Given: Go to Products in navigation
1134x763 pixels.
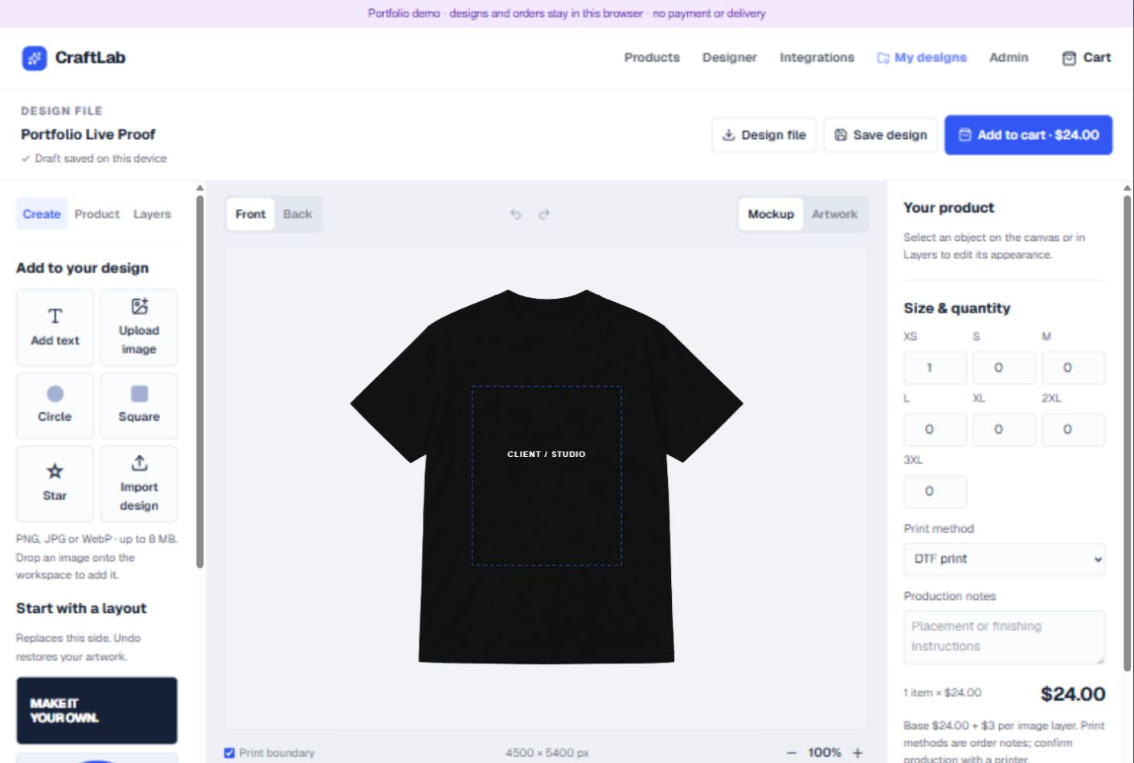Looking at the screenshot, I should [652, 58].
